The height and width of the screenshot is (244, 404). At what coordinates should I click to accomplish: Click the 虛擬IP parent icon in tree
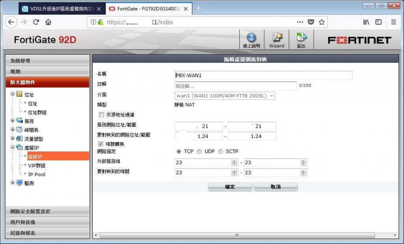point(19,147)
